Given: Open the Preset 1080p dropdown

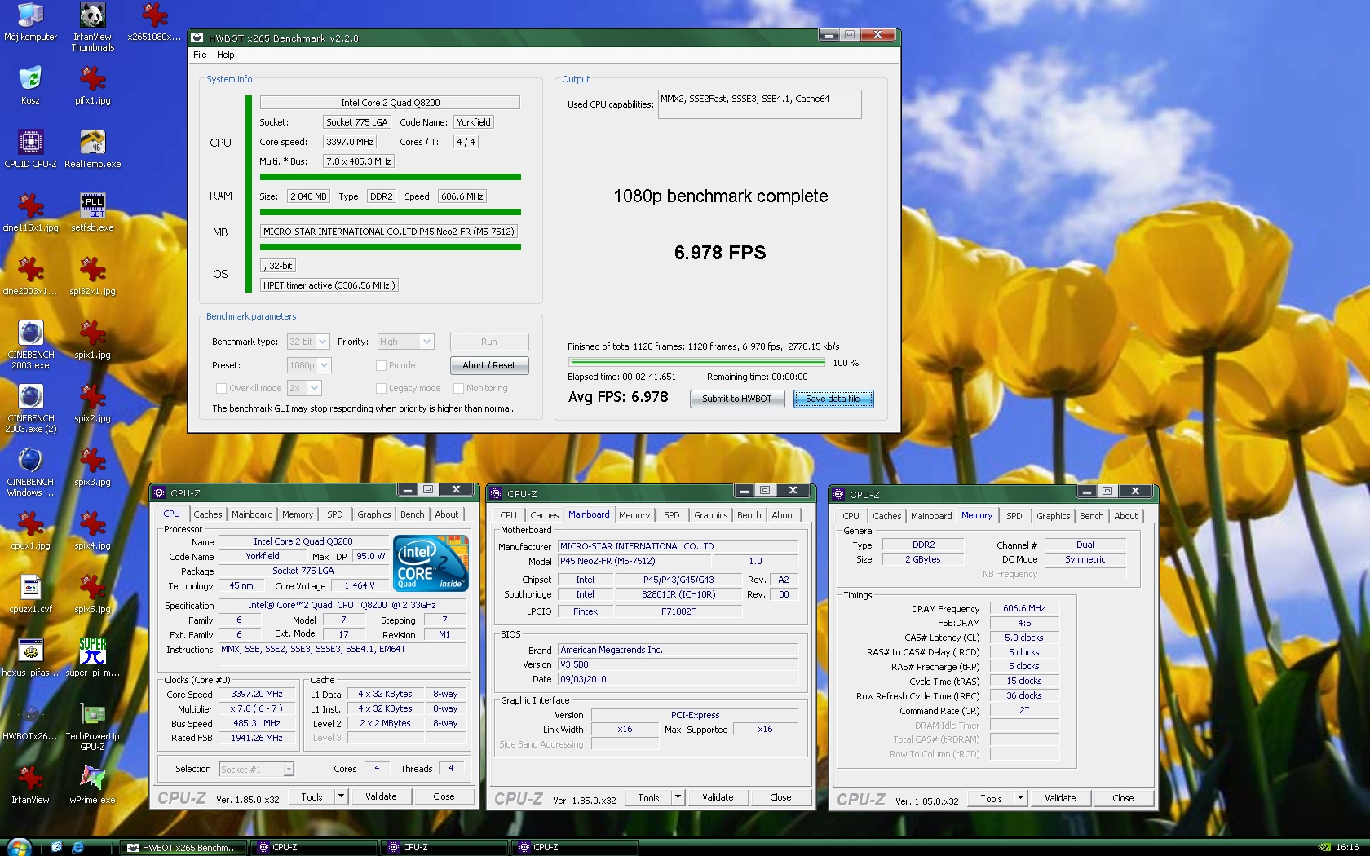Looking at the screenshot, I should tap(309, 365).
